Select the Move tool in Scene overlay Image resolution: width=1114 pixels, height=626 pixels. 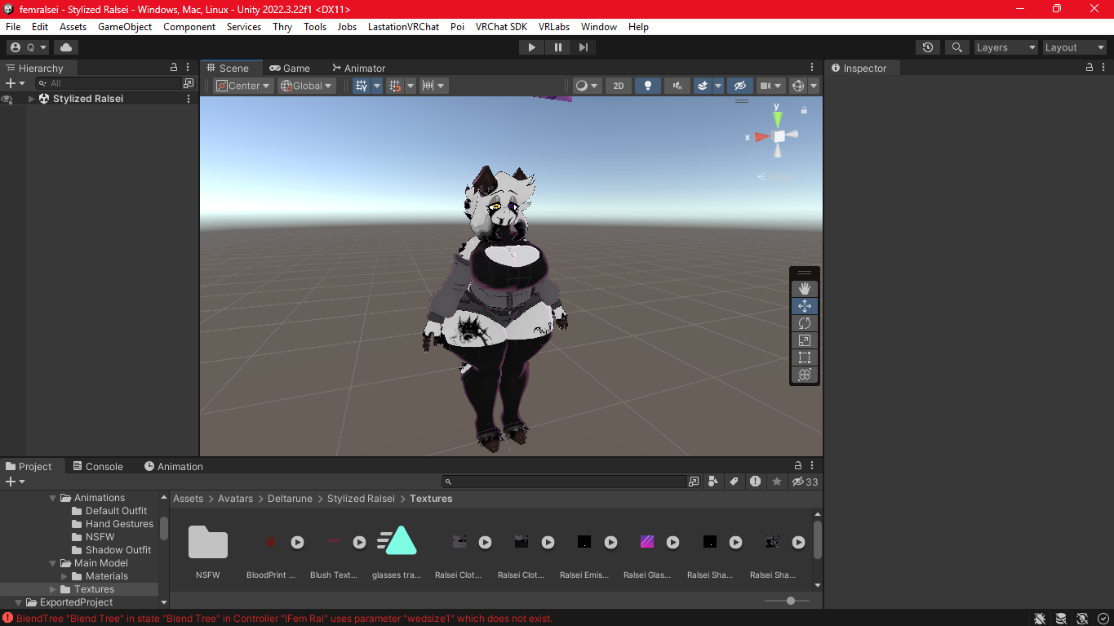tap(805, 306)
